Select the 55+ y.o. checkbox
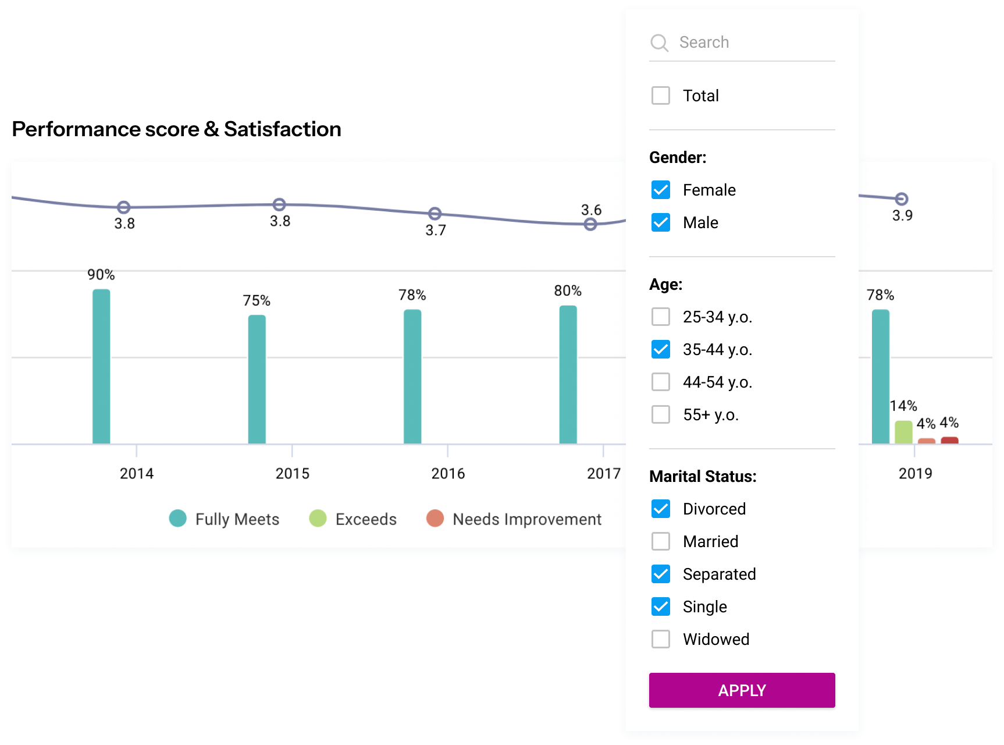The image size is (1004, 745). coord(661,414)
